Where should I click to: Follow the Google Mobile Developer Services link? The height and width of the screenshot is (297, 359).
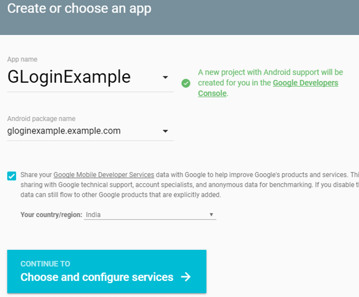[104, 174]
